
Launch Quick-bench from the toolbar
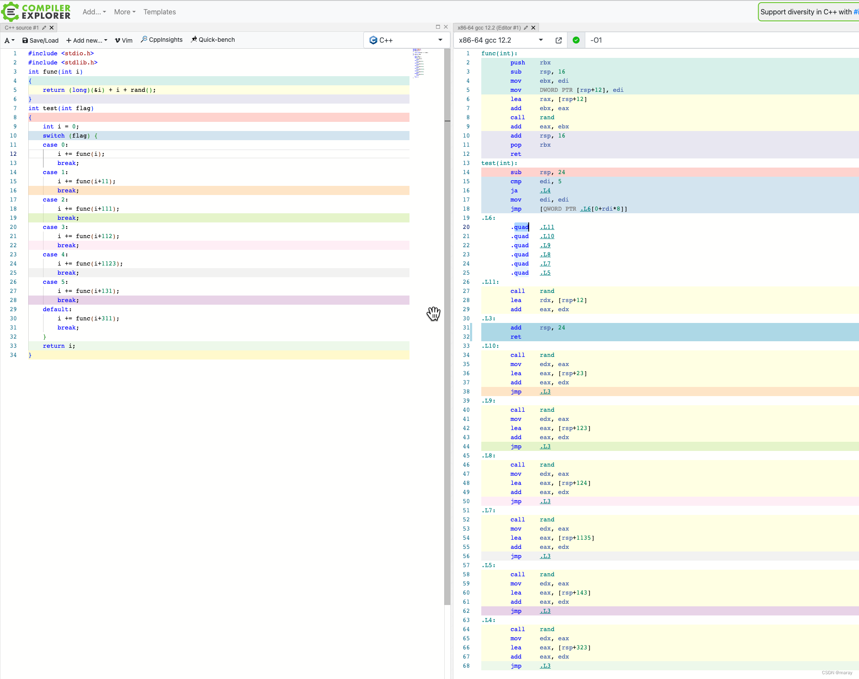[213, 40]
